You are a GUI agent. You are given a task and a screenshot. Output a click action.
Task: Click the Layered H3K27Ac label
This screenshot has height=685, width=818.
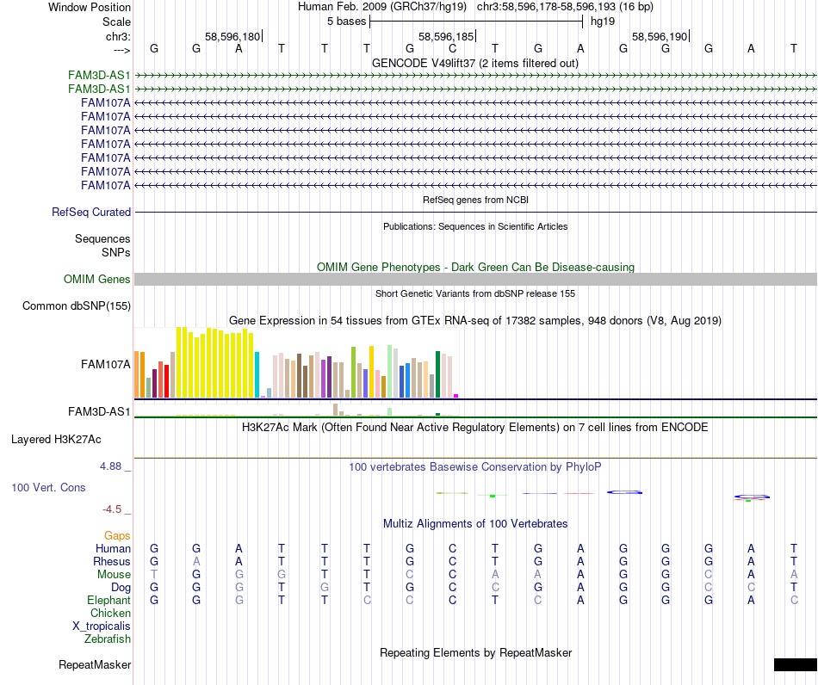(x=56, y=440)
